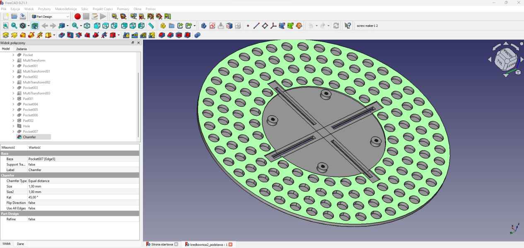Click the Linear pattern icon
Viewport: 524px width, 248px height.
(x=135, y=35)
